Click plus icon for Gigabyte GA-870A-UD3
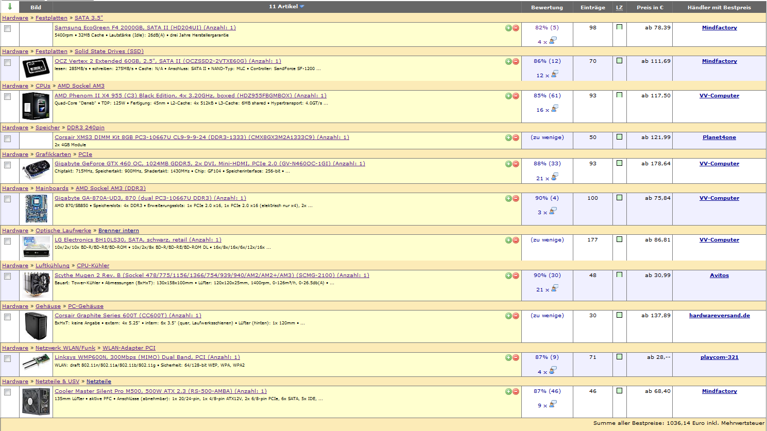767x431 pixels. click(508, 198)
